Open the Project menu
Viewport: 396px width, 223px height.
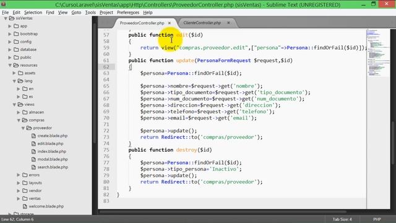click(106, 12)
